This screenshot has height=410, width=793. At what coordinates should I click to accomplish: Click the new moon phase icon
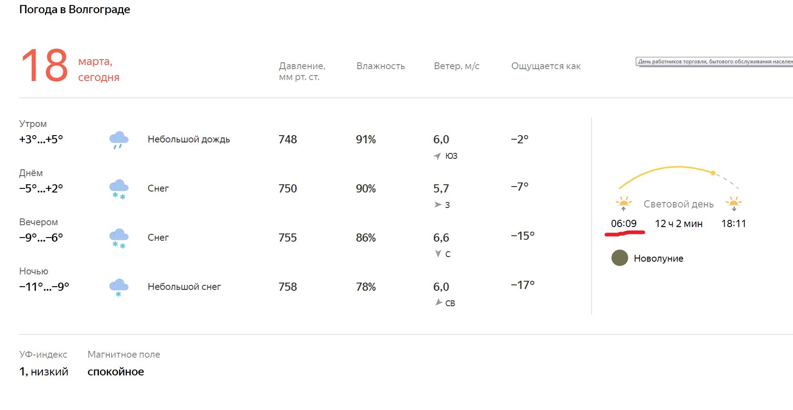tap(619, 258)
